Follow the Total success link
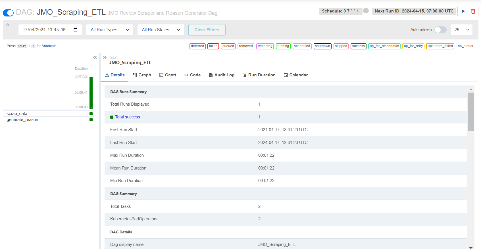The height and width of the screenshot is (249, 481). (x=127, y=117)
